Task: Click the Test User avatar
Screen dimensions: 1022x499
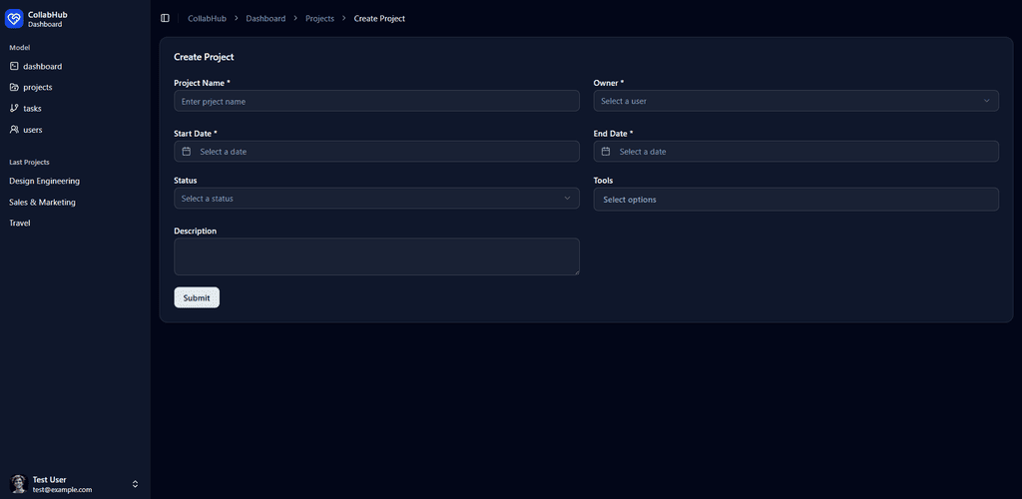Action: 18,484
